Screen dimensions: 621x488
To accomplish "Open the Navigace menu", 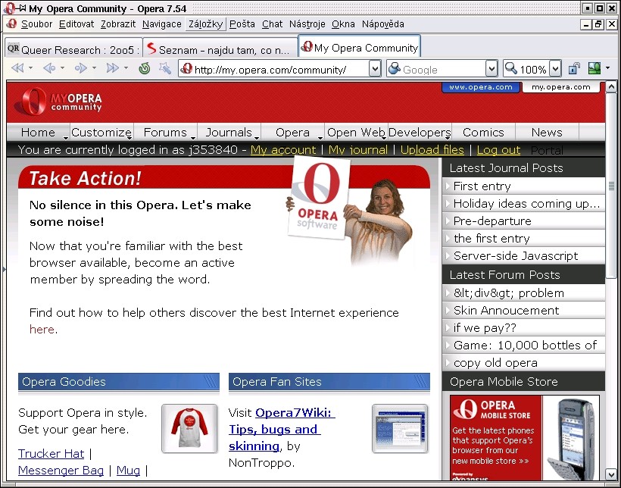I will click(x=161, y=24).
